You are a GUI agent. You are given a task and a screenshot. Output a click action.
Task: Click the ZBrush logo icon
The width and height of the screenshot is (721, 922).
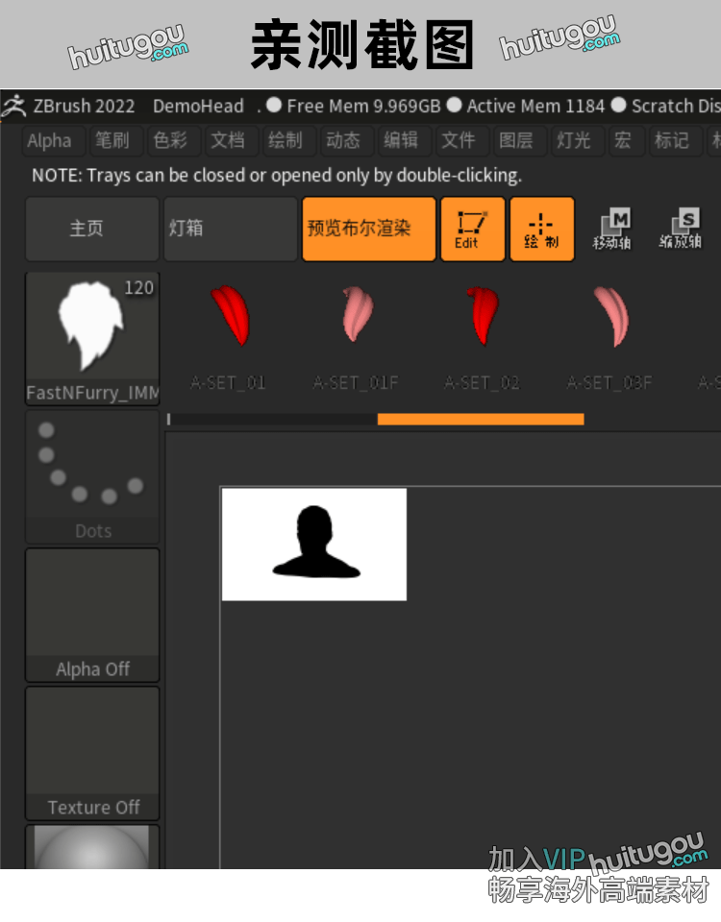pyautogui.click(x=14, y=107)
